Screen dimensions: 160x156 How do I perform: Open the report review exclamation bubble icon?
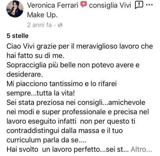pyautogui.click(x=139, y=5)
